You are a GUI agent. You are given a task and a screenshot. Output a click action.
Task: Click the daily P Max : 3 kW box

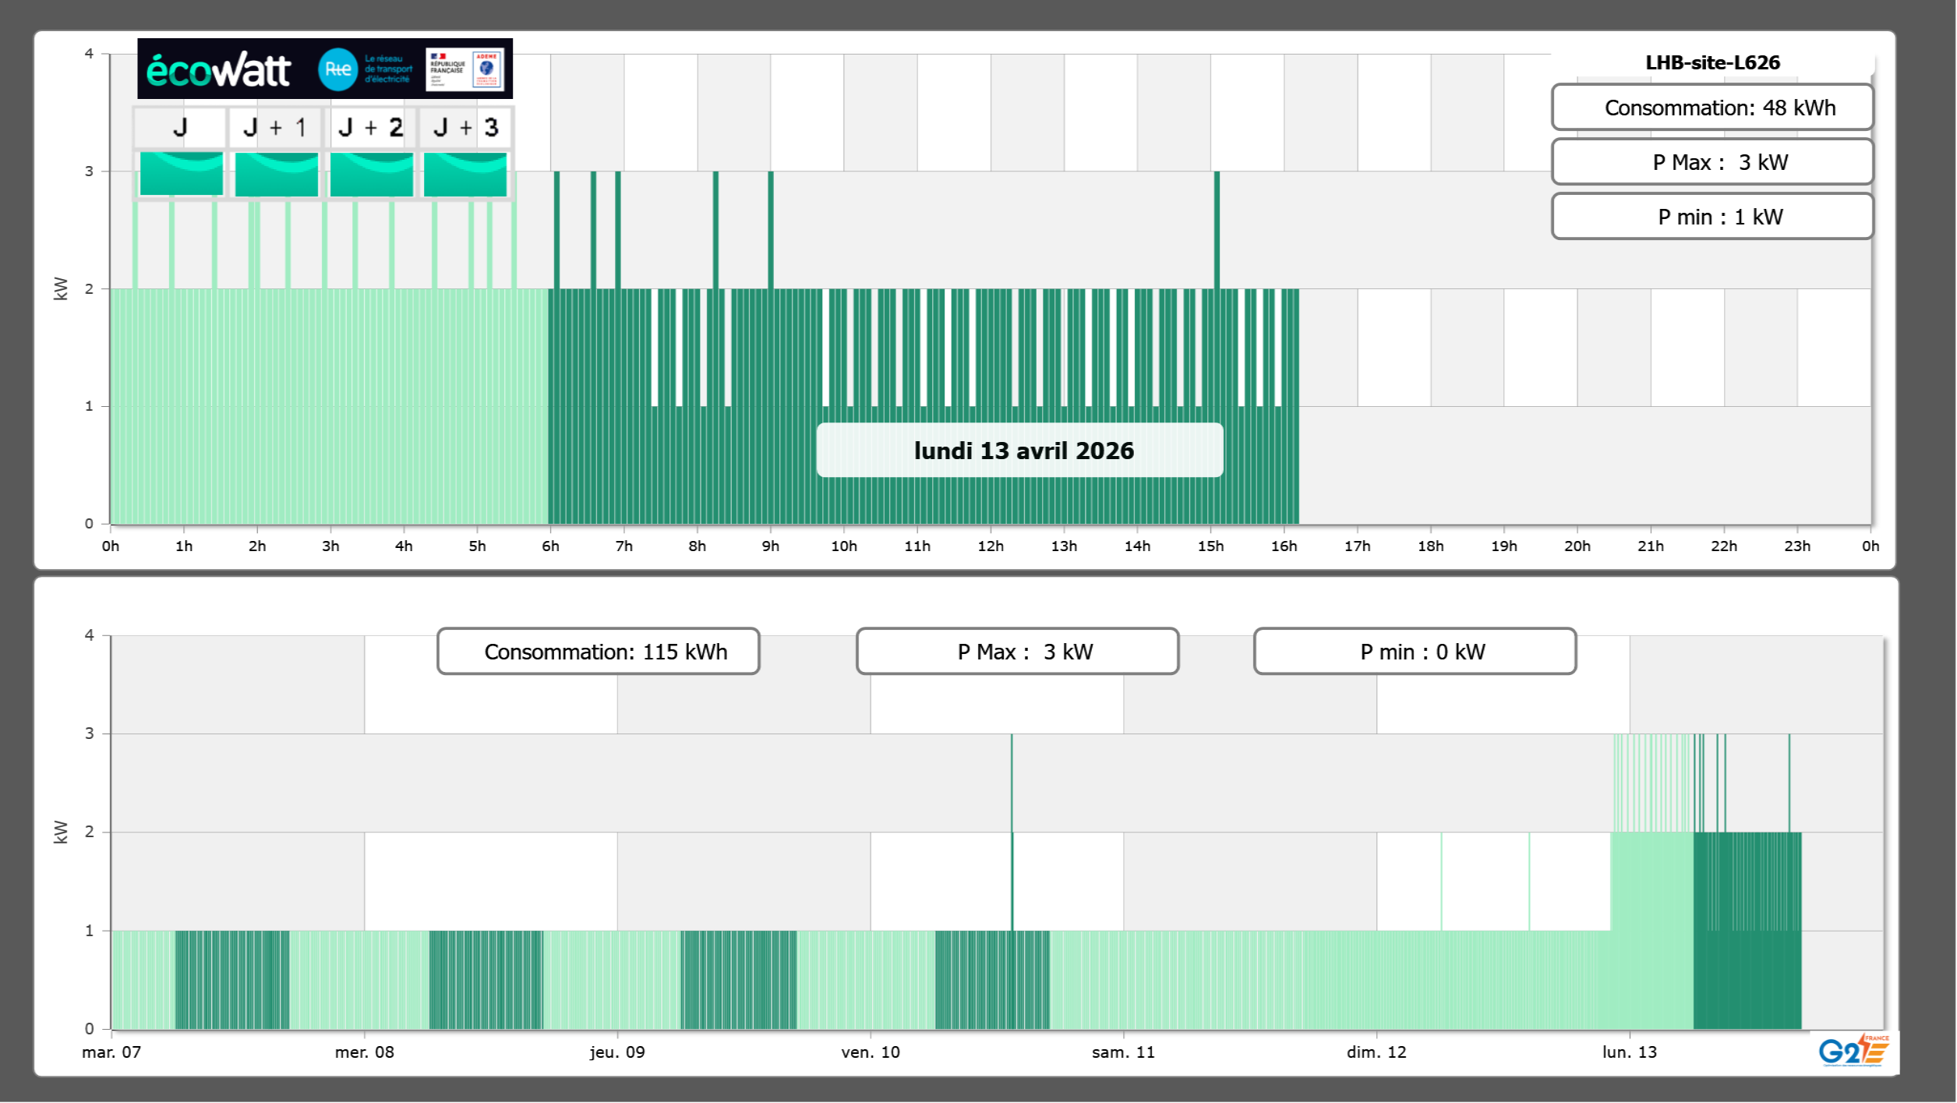click(x=1711, y=162)
